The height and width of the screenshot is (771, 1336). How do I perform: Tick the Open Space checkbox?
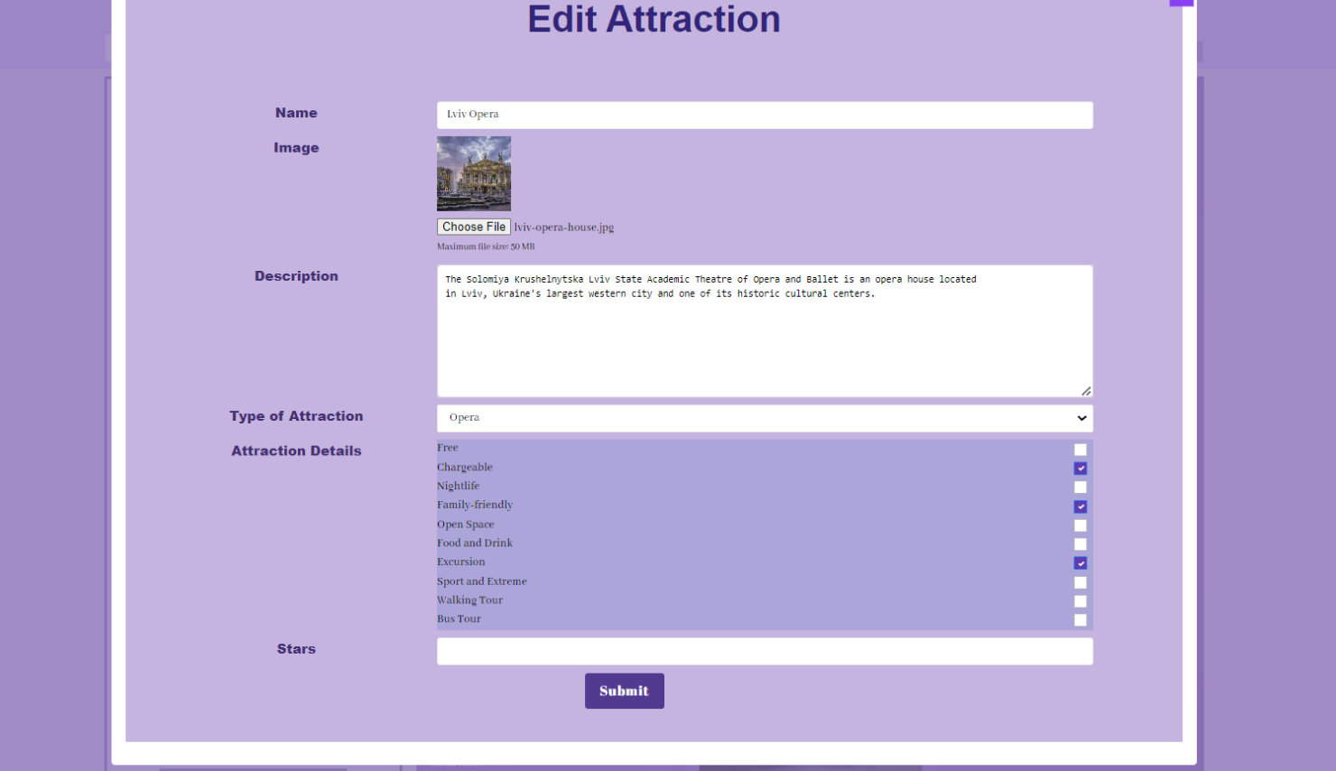click(1080, 525)
